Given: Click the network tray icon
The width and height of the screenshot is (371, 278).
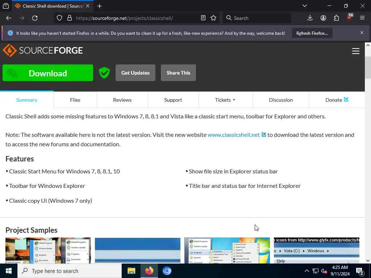Looking at the screenshot, I should 316,271.
